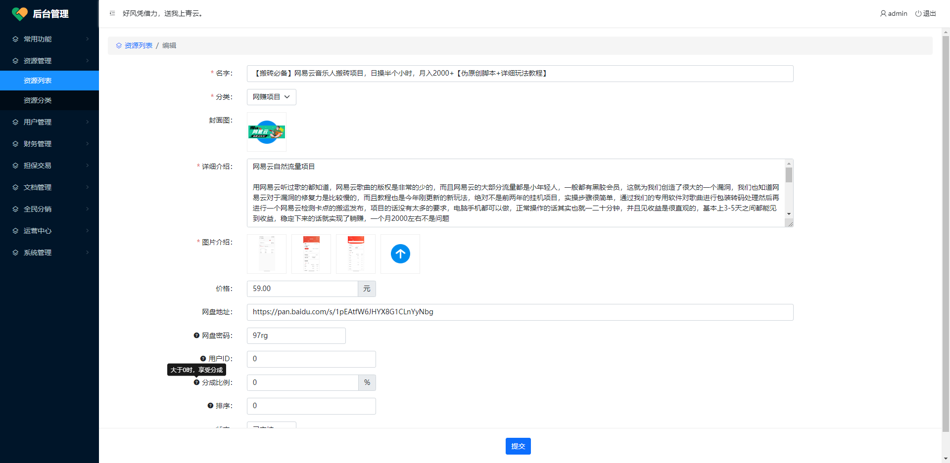Open 资源列表 sidebar menu item

[38, 81]
